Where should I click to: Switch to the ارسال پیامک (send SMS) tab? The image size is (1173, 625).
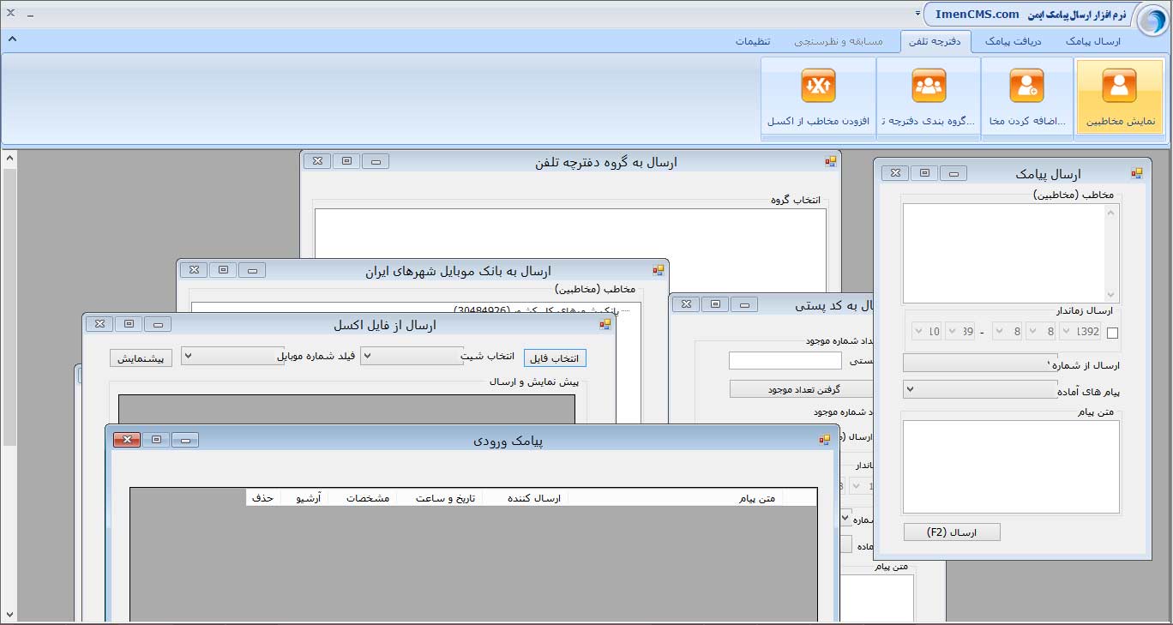[x=1093, y=41]
